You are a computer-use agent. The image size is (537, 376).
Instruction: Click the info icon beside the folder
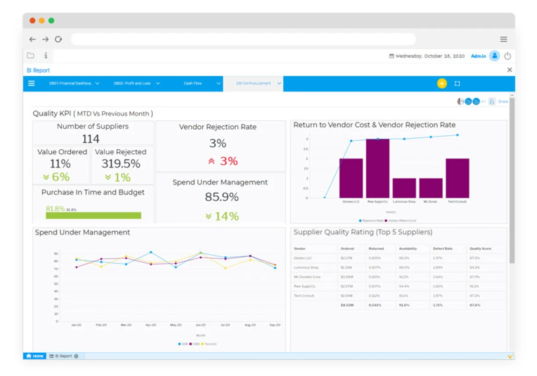point(46,56)
